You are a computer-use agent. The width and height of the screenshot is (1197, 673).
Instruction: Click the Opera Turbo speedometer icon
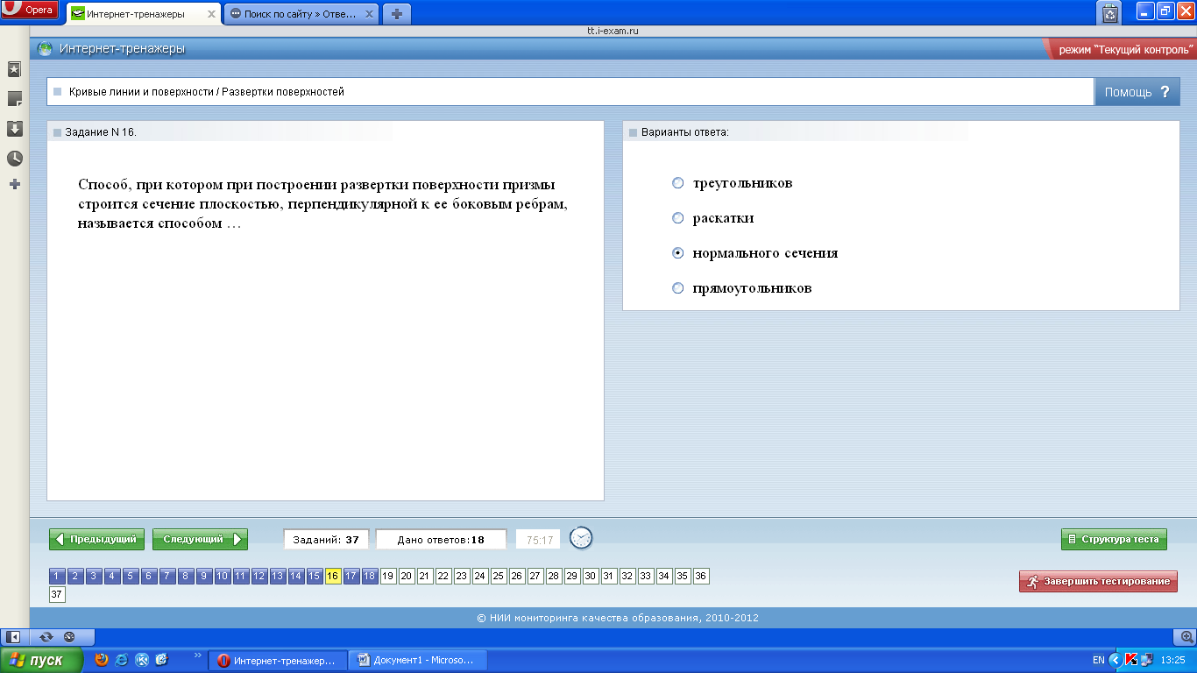(69, 637)
